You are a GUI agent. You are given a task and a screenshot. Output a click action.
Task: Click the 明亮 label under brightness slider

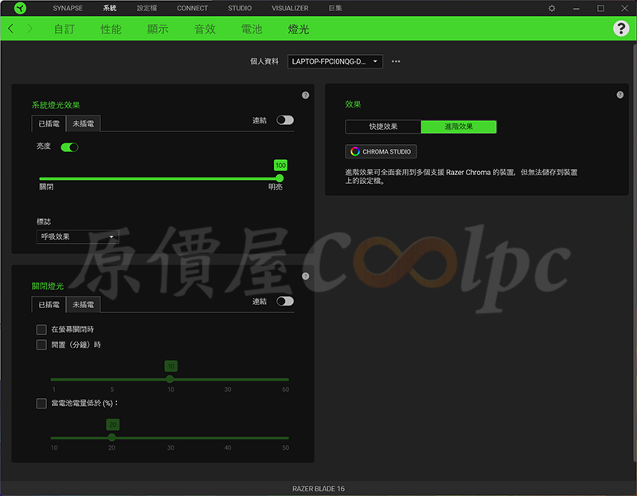pos(275,187)
